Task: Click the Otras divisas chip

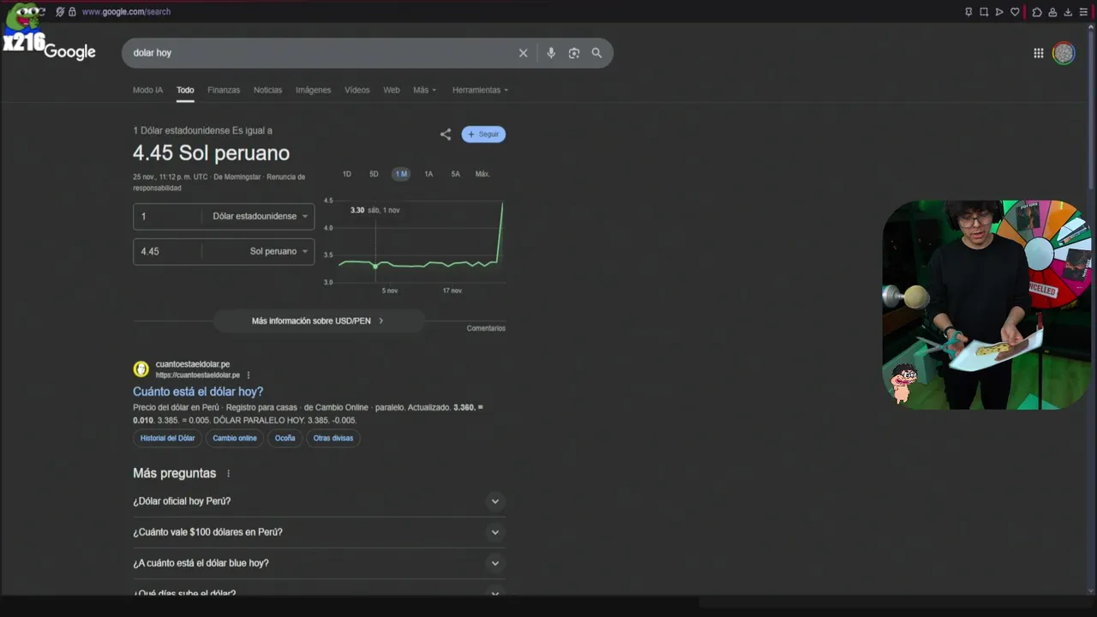Action: 333,438
